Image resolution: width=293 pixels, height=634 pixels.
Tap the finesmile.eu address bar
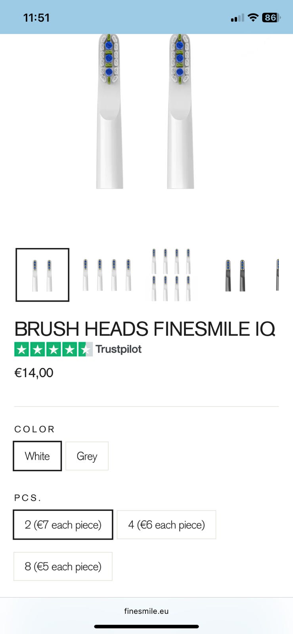[x=146, y=611]
